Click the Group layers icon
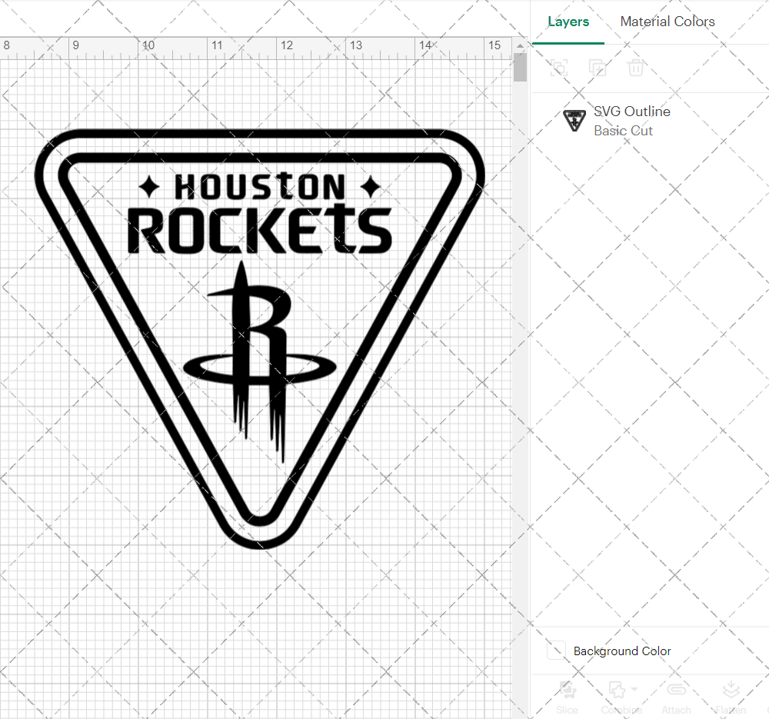Viewport: 769px width, 719px height. click(x=558, y=68)
